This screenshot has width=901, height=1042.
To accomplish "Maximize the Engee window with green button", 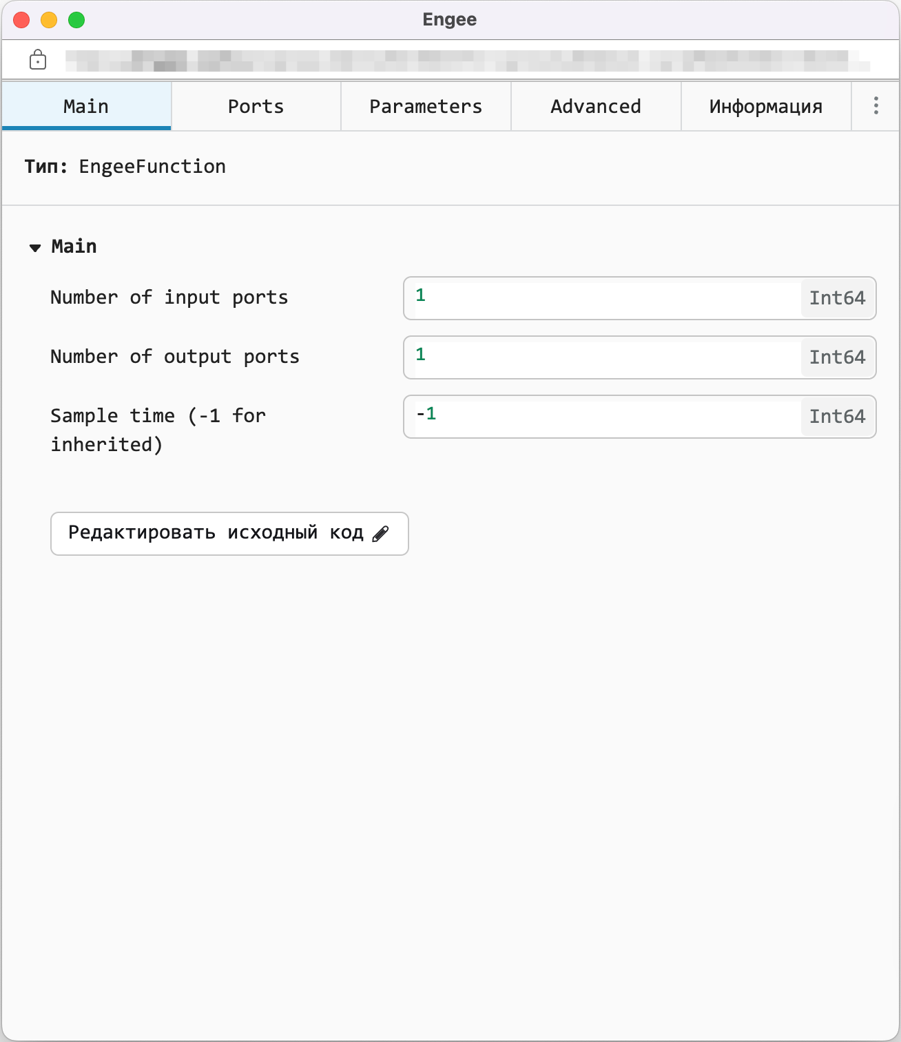I will [x=76, y=20].
